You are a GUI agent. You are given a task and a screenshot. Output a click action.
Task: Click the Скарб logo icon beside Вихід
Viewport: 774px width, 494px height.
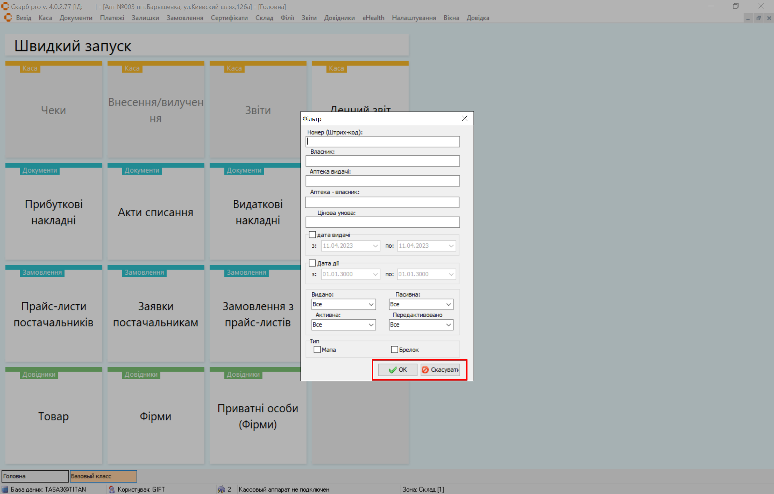point(8,18)
